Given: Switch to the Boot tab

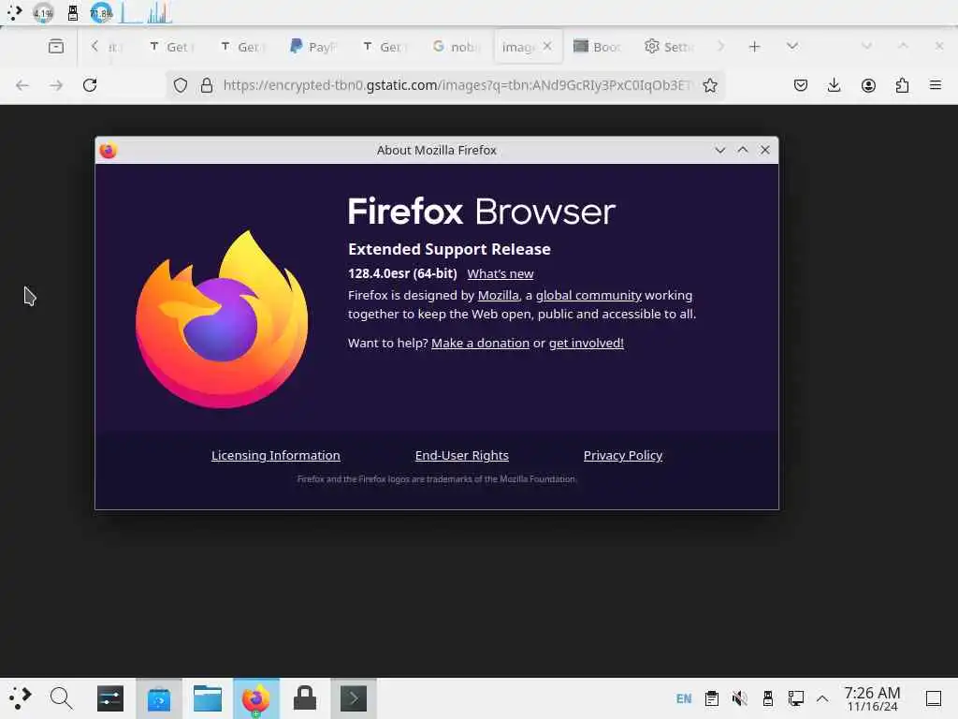Looking at the screenshot, I should (598, 47).
